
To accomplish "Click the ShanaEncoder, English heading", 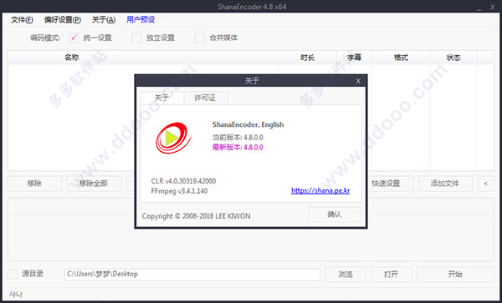I will point(248,124).
